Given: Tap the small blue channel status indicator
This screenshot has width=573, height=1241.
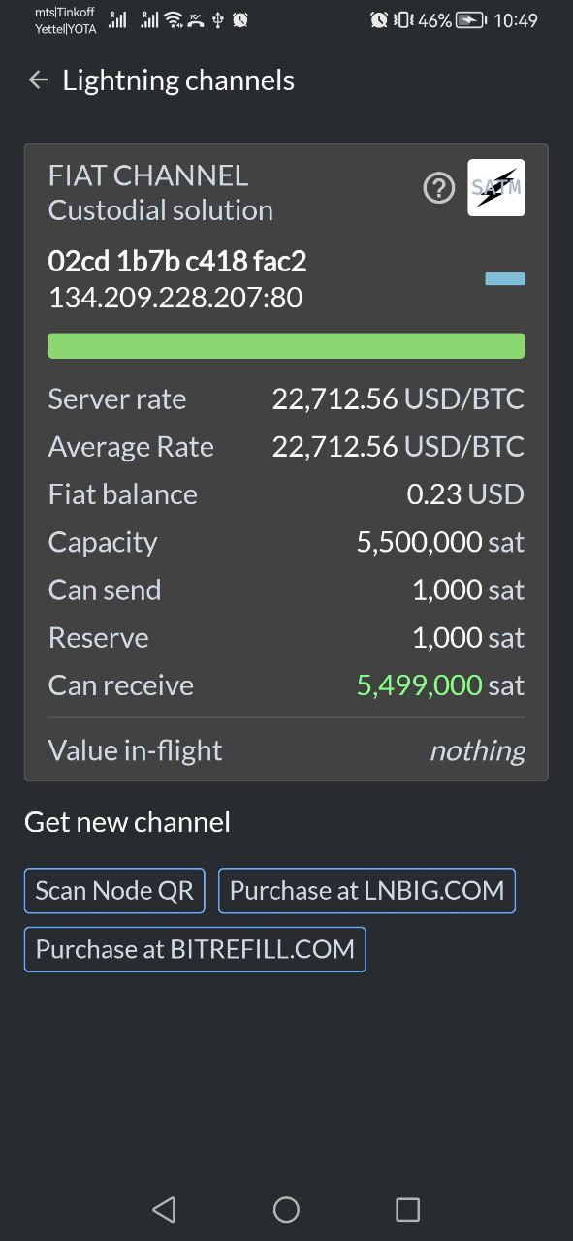Looking at the screenshot, I should coord(505,279).
